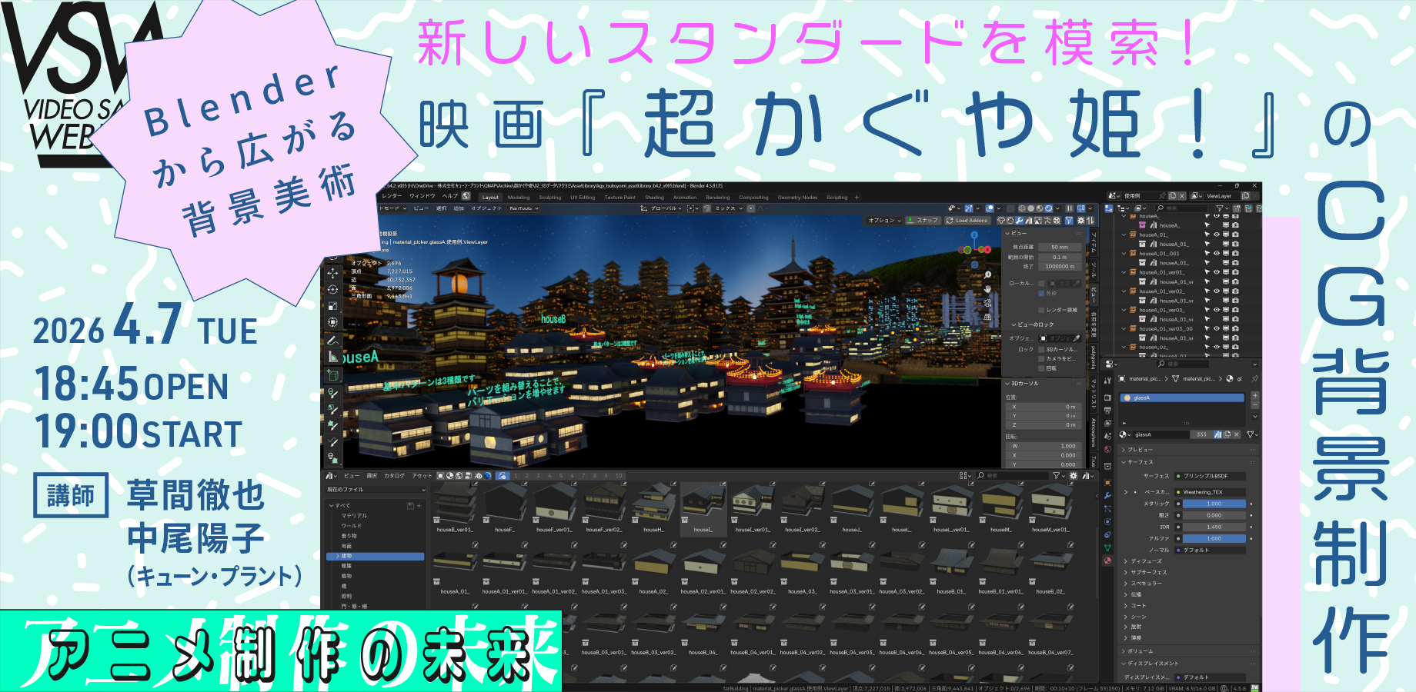Image resolution: width=1416 pixels, height=692 pixels.
Task: Switch to the Shading workspace tab
Action: (655, 197)
